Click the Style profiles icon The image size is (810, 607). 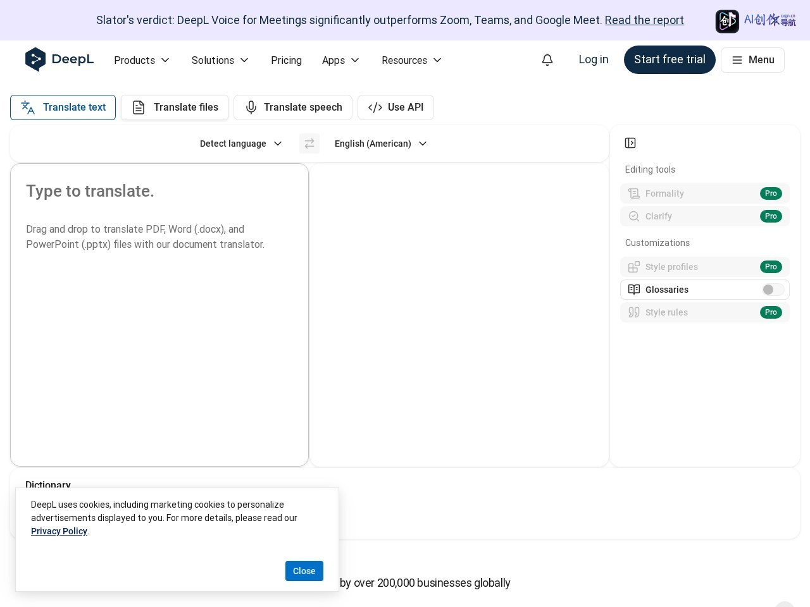click(634, 267)
